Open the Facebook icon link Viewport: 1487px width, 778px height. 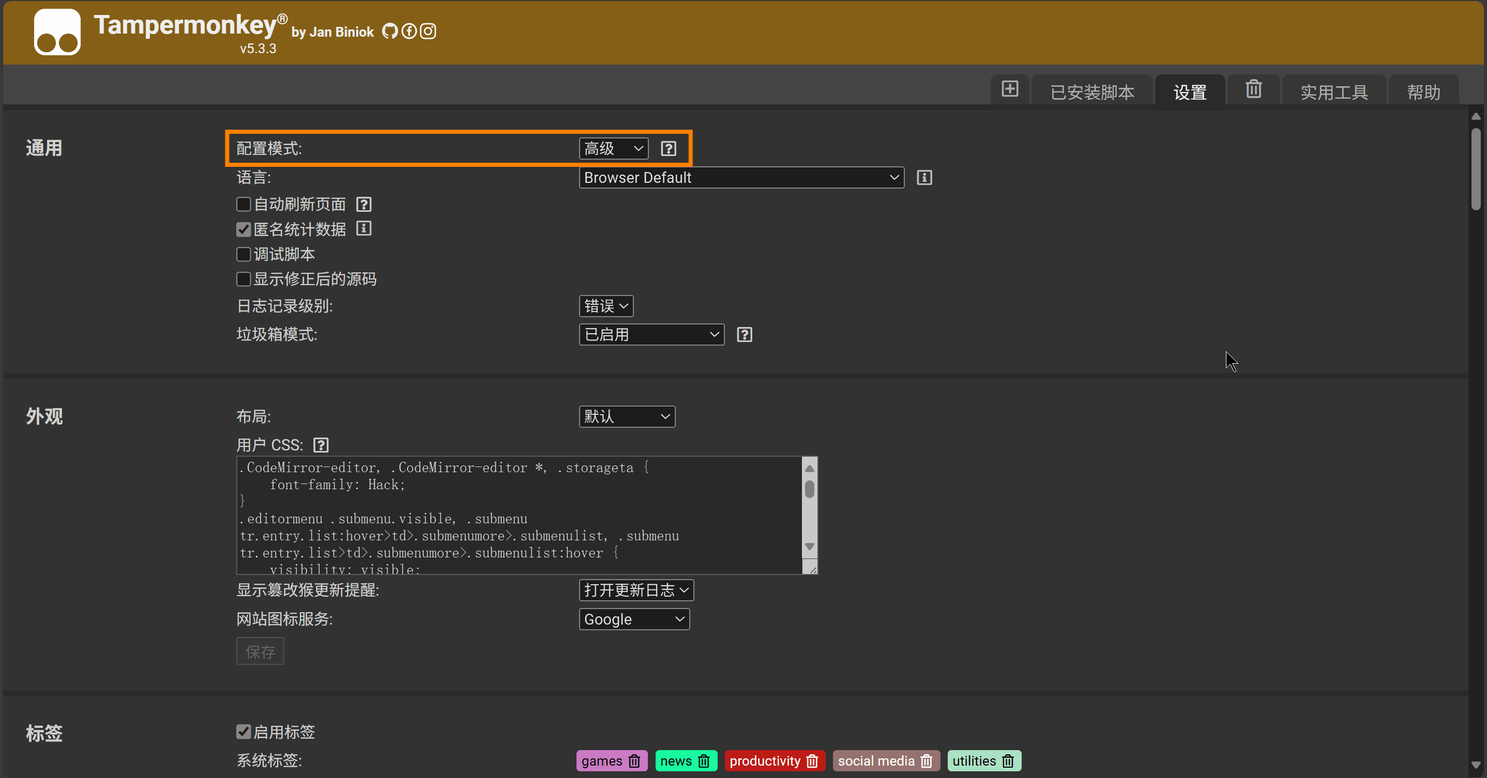pos(408,31)
